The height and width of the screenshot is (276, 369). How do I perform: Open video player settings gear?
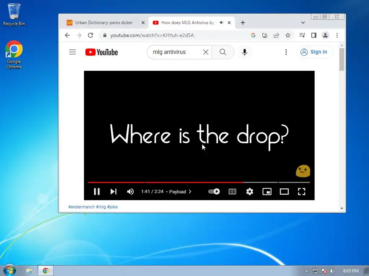tap(250, 192)
